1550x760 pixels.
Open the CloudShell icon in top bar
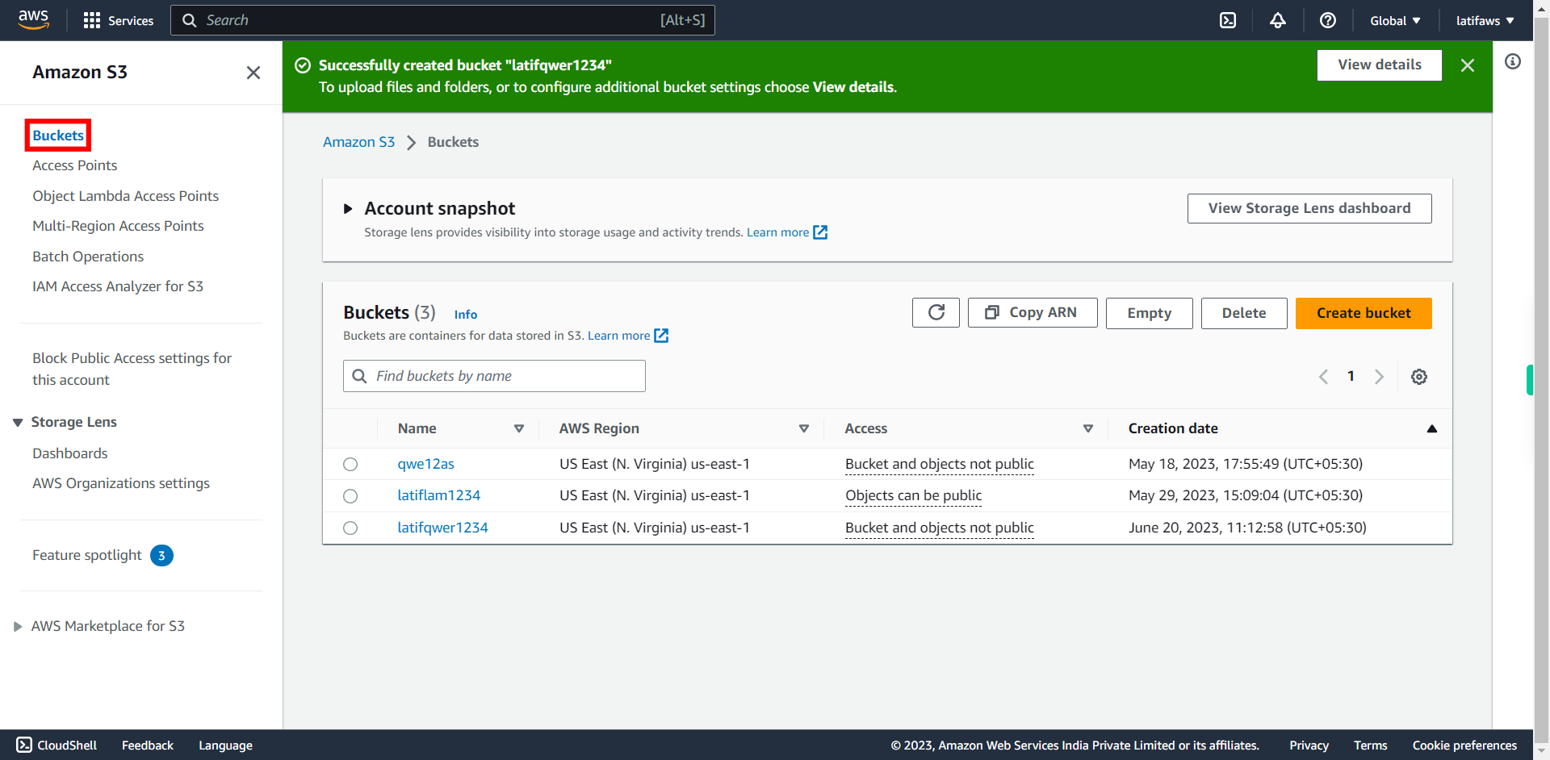[x=1228, y=20]
